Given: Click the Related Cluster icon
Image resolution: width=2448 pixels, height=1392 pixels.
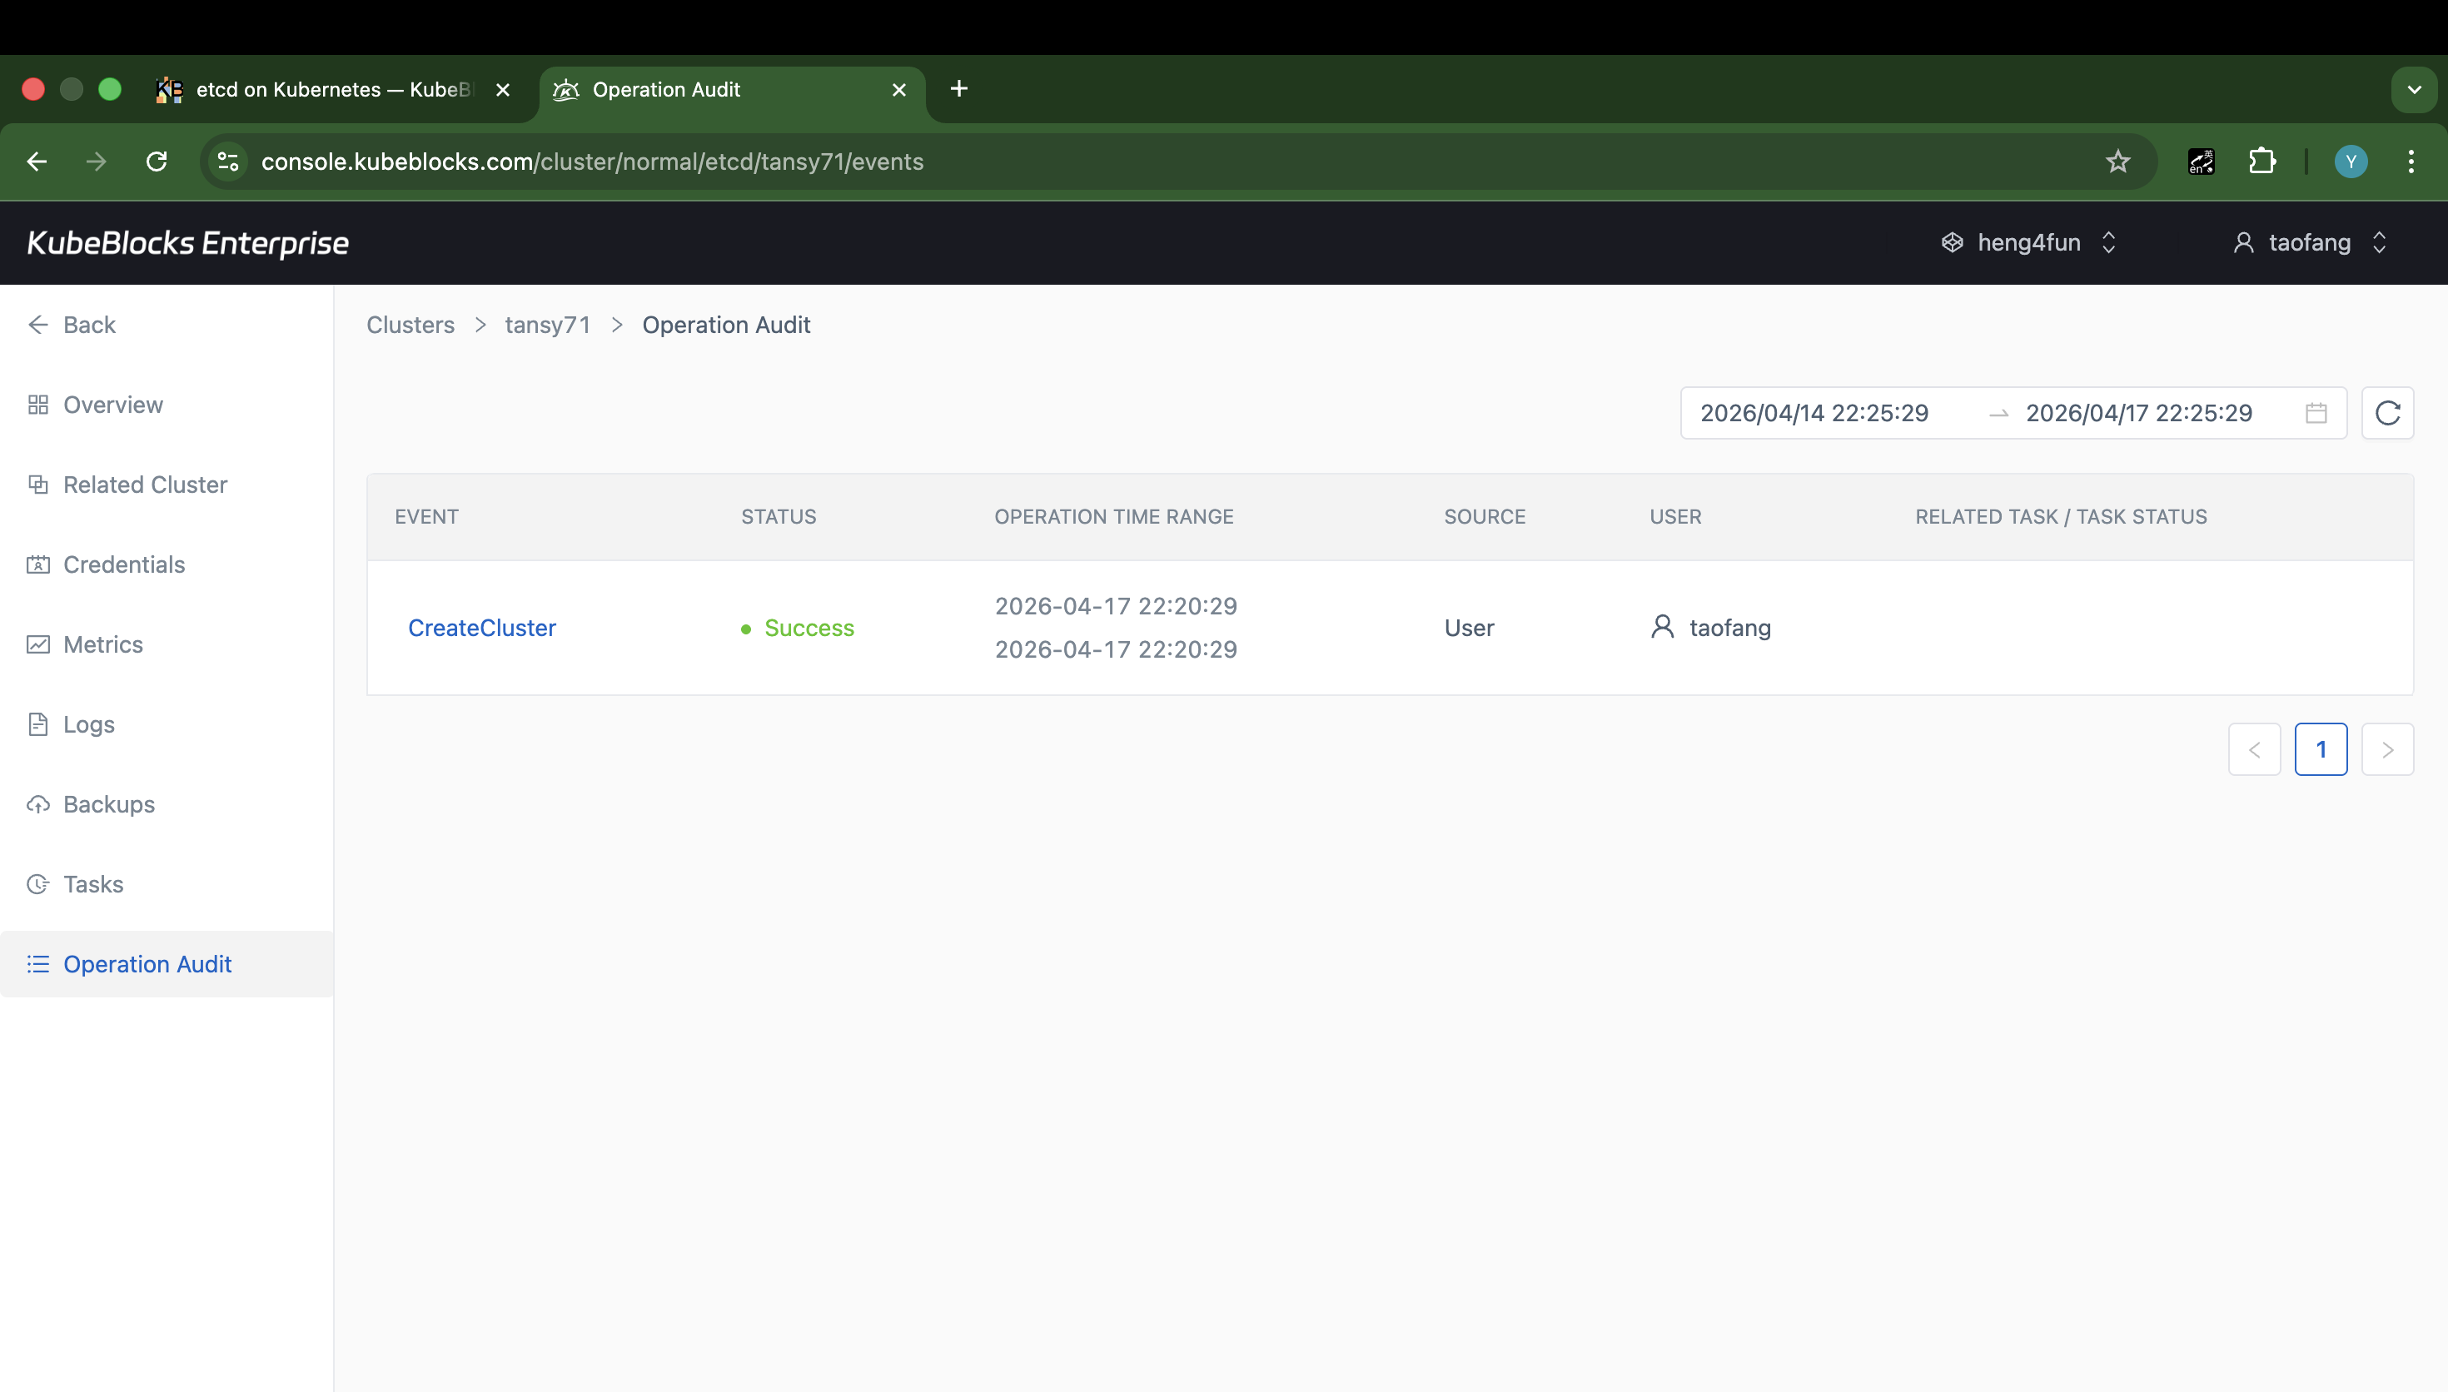Looking at the screenshot, I should click(38, 485).
